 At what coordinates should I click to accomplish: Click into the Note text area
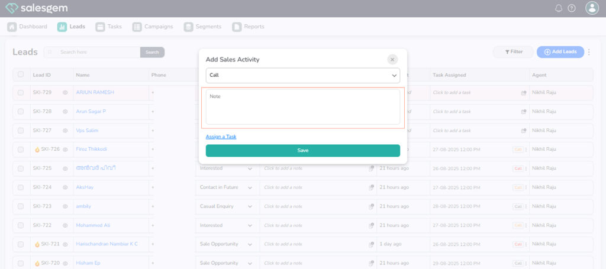click(302, 108)
